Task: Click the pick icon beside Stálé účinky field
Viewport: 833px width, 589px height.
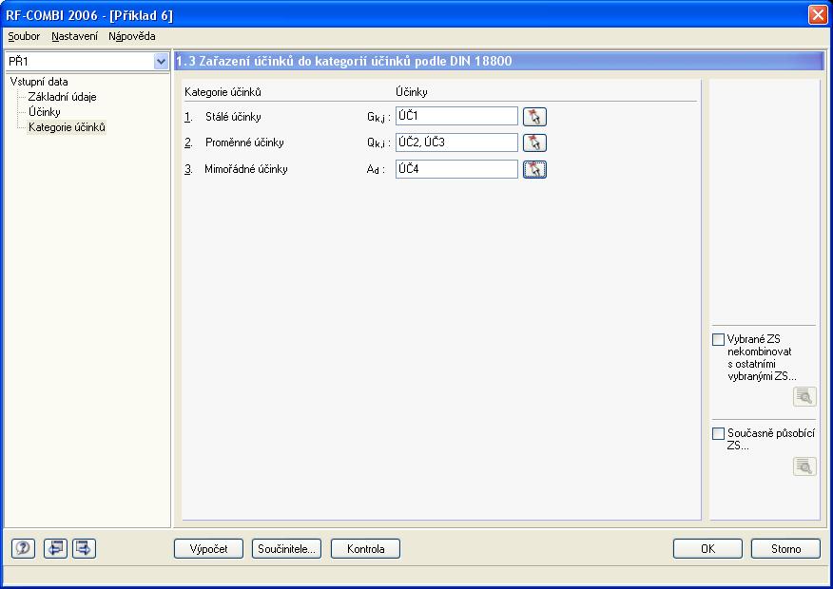Action: pos(534,117)
